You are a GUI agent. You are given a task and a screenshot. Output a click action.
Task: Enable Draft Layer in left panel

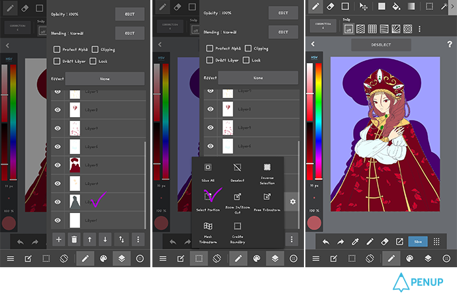tap(57, 61)
